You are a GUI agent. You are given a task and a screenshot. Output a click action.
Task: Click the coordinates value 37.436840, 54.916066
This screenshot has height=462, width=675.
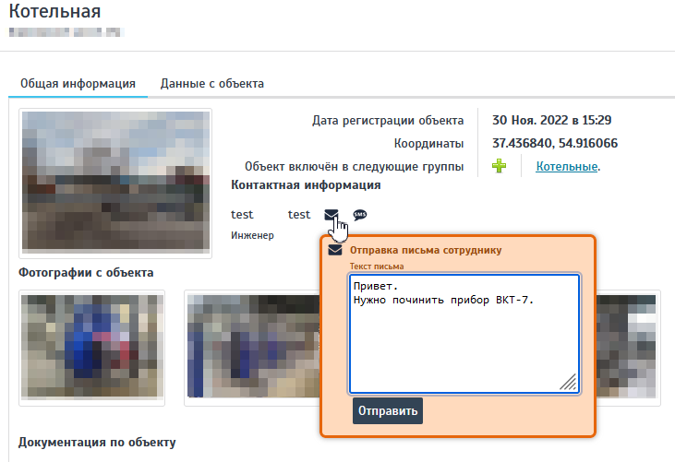click(555, 143)
